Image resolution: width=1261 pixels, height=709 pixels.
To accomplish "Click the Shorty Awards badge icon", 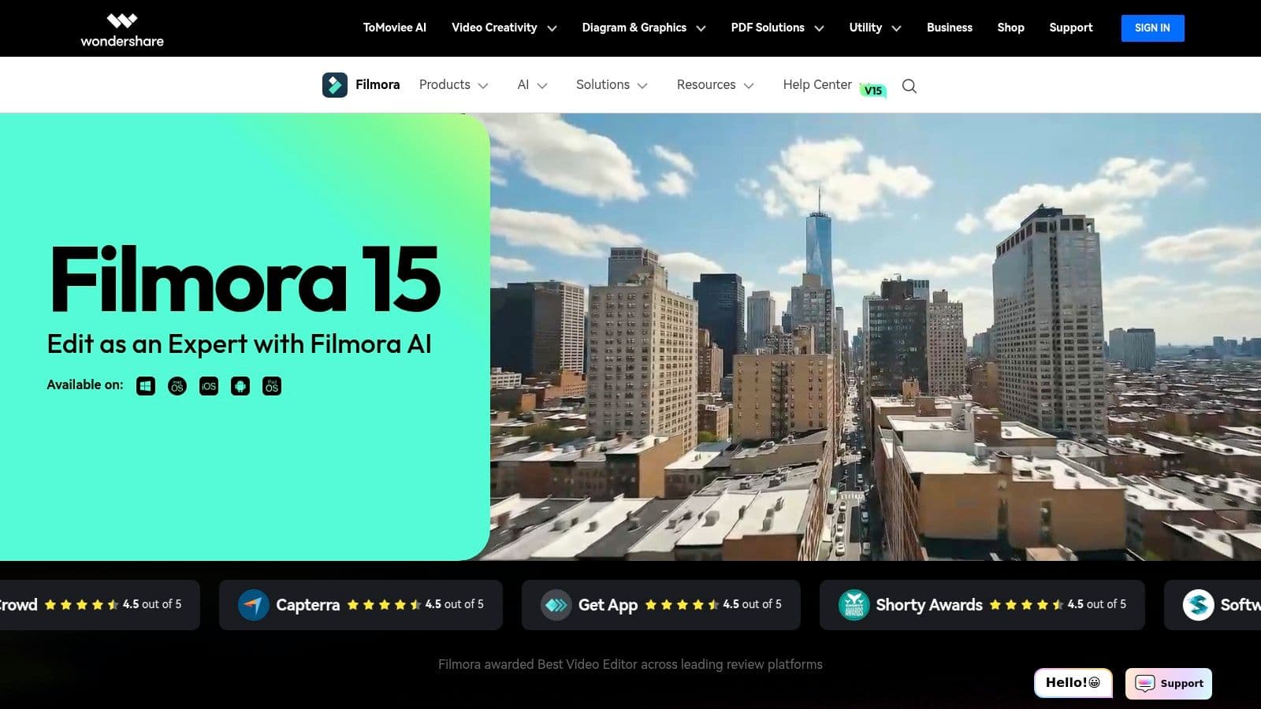I will [x=853, y=605].
